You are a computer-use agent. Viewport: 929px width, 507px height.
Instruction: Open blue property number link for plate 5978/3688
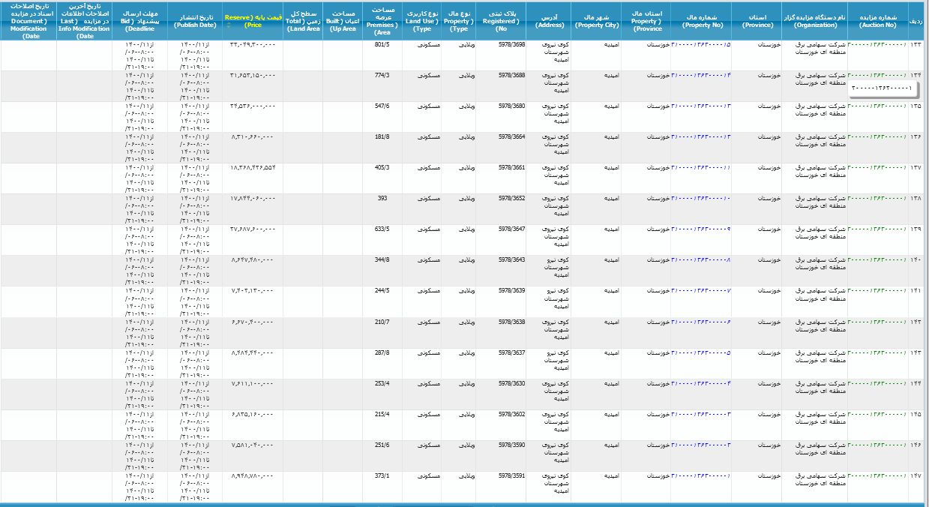click(x=701, y=75)
